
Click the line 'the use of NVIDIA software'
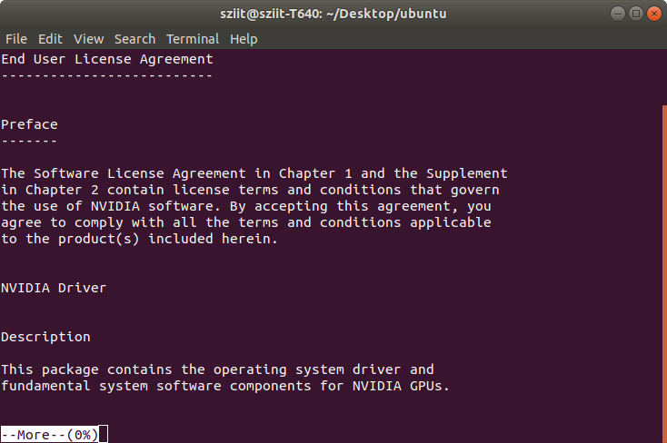(x=246, y=206)
